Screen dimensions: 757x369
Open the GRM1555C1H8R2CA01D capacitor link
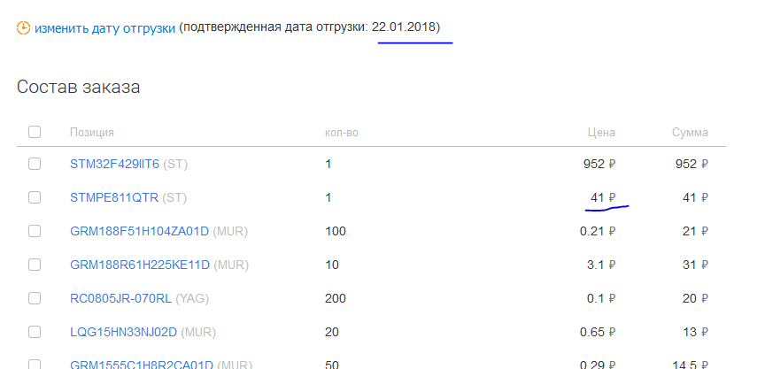click(x=142, y=365)
